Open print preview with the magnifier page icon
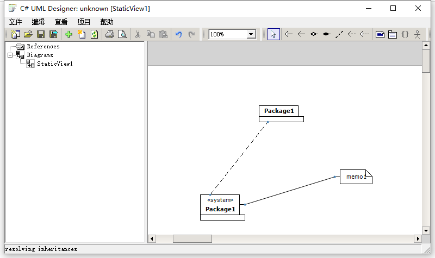 pos(122,34)
